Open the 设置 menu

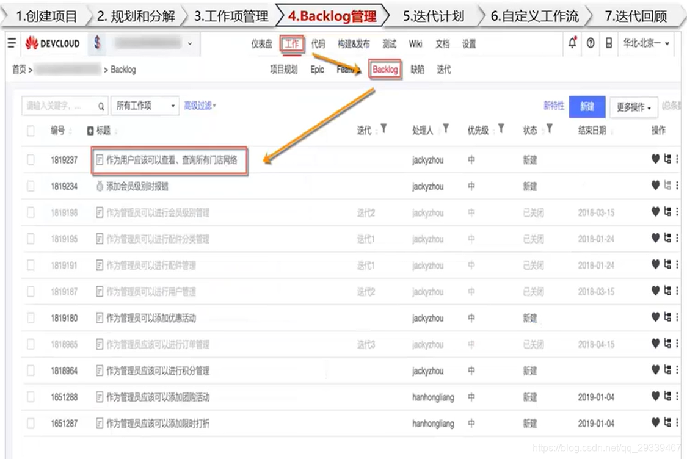[x=469, y=44]
